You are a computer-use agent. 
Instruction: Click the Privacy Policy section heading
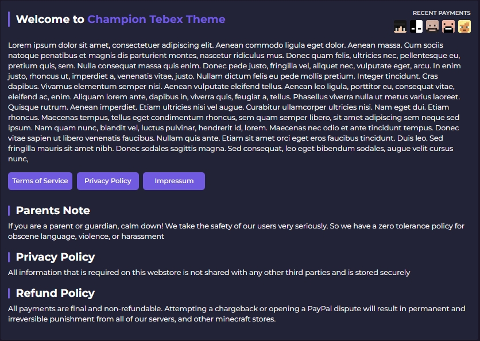point(55,257)
